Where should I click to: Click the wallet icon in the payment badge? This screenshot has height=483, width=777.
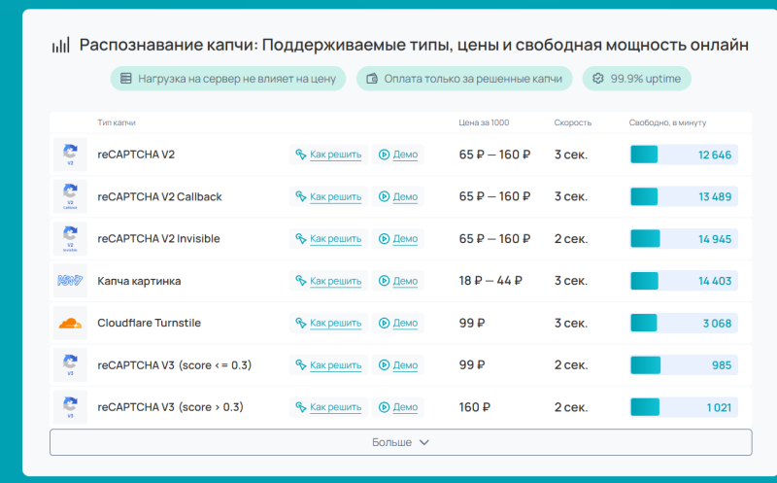click(x=372, y=79)
